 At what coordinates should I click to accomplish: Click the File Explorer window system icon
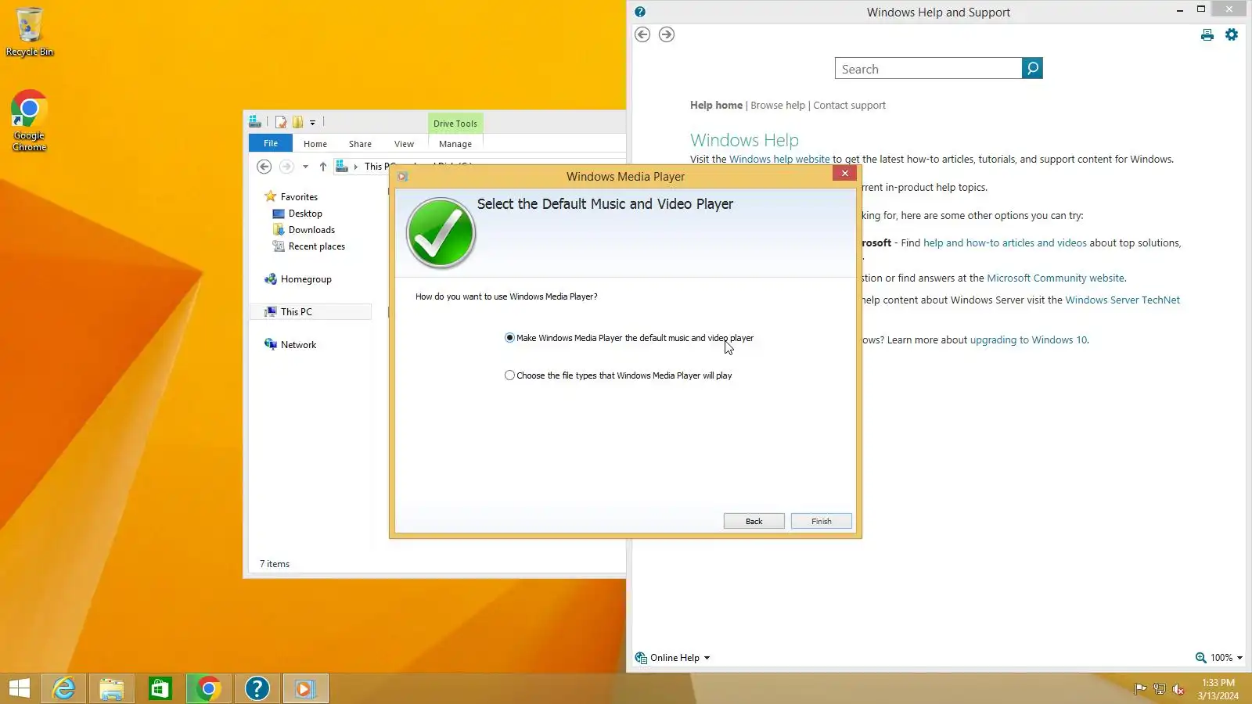[x=255, y=122]
